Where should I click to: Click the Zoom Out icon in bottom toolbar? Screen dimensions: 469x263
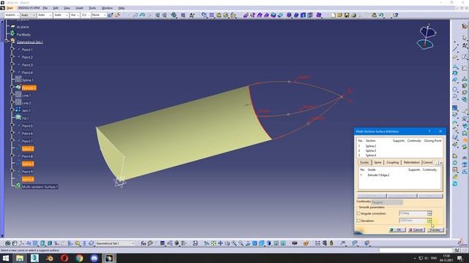point(241,243)
